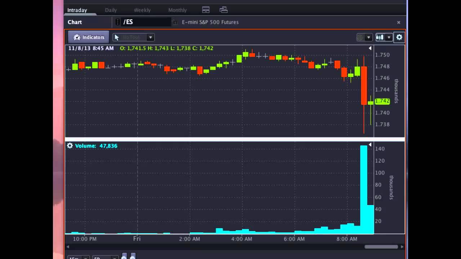Switch to the Monthly tab
Screen dimensions: 461x259
click(x=178, y=10)
